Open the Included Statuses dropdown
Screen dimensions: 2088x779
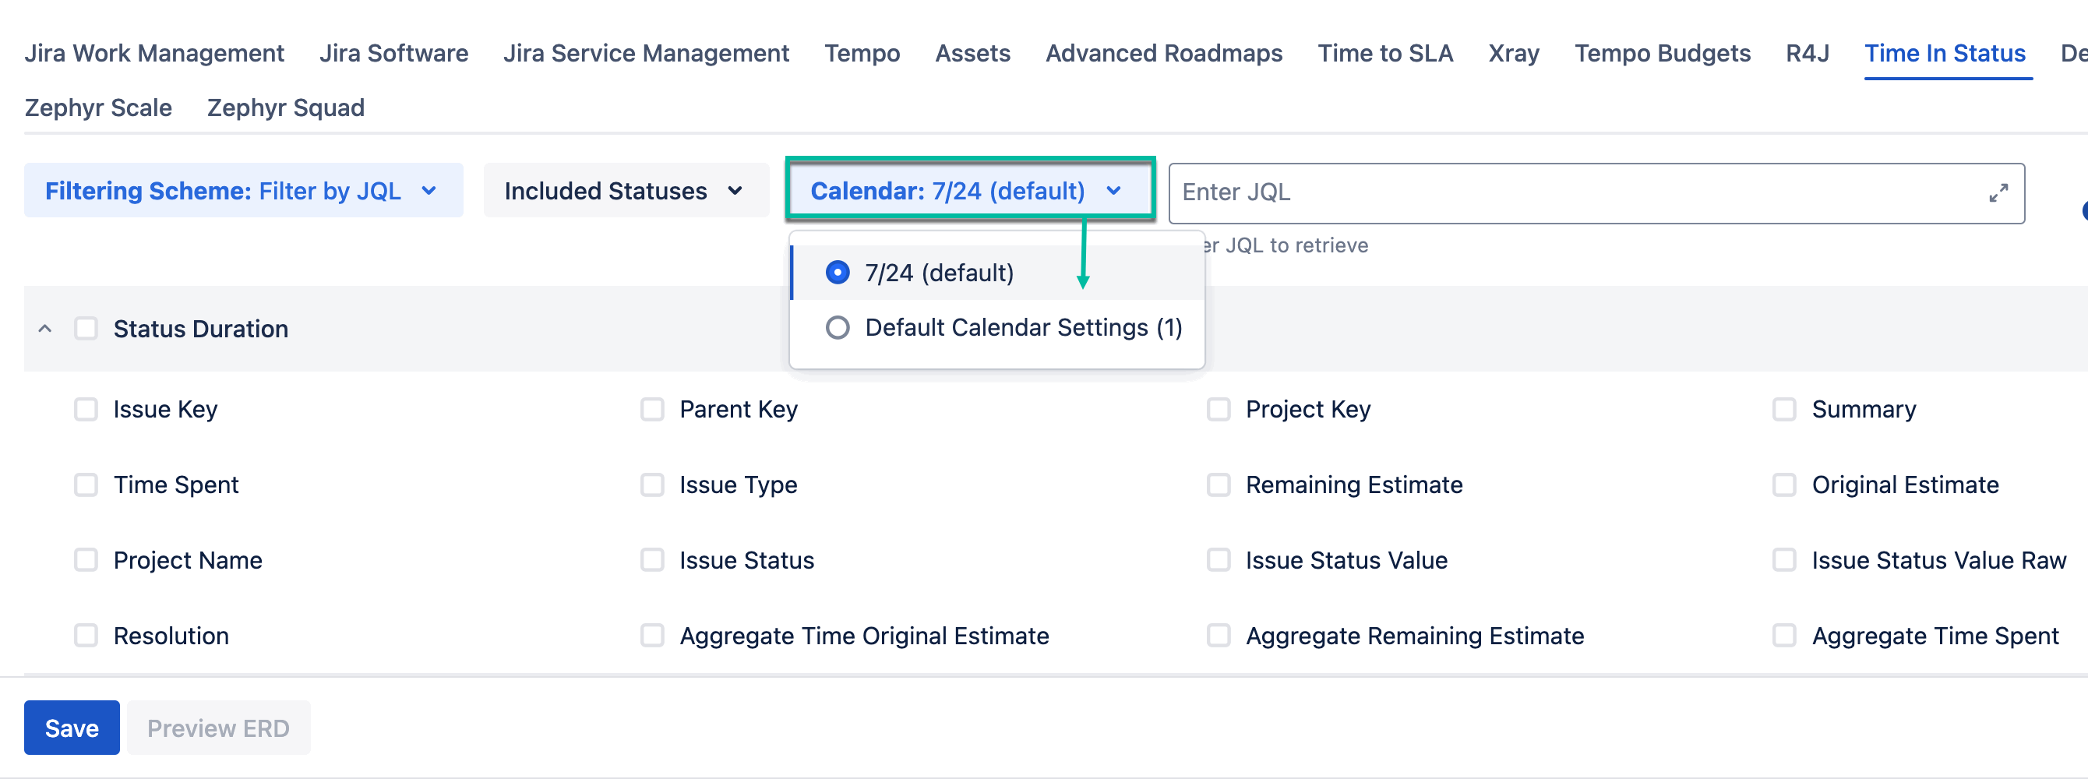(x=626, y=191)
